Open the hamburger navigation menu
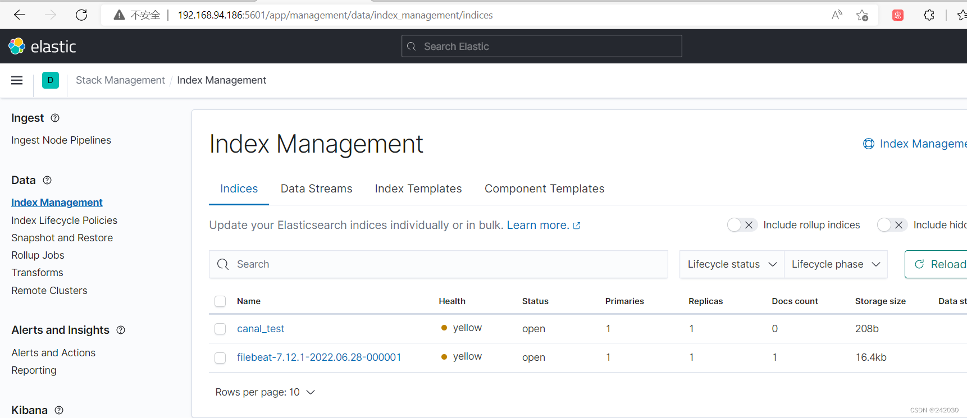 [x=17, y=80]
